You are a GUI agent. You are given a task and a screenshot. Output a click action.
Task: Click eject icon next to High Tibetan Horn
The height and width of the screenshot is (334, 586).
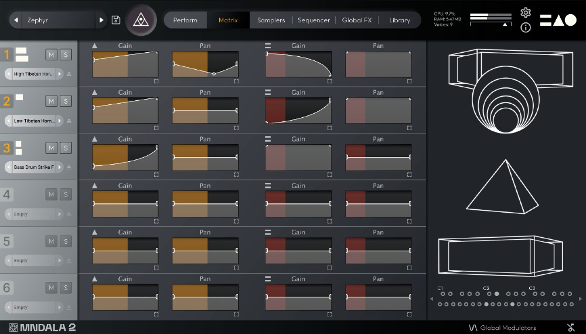pyautogui.click(x=69, y=74)
